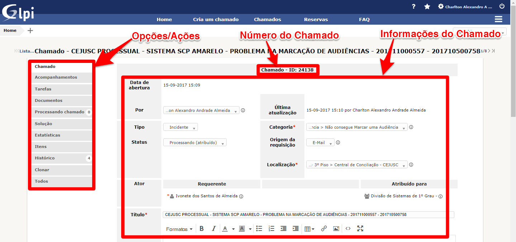Click the Bold formatting icon
The image size is (516, 242).
(202, 229)
